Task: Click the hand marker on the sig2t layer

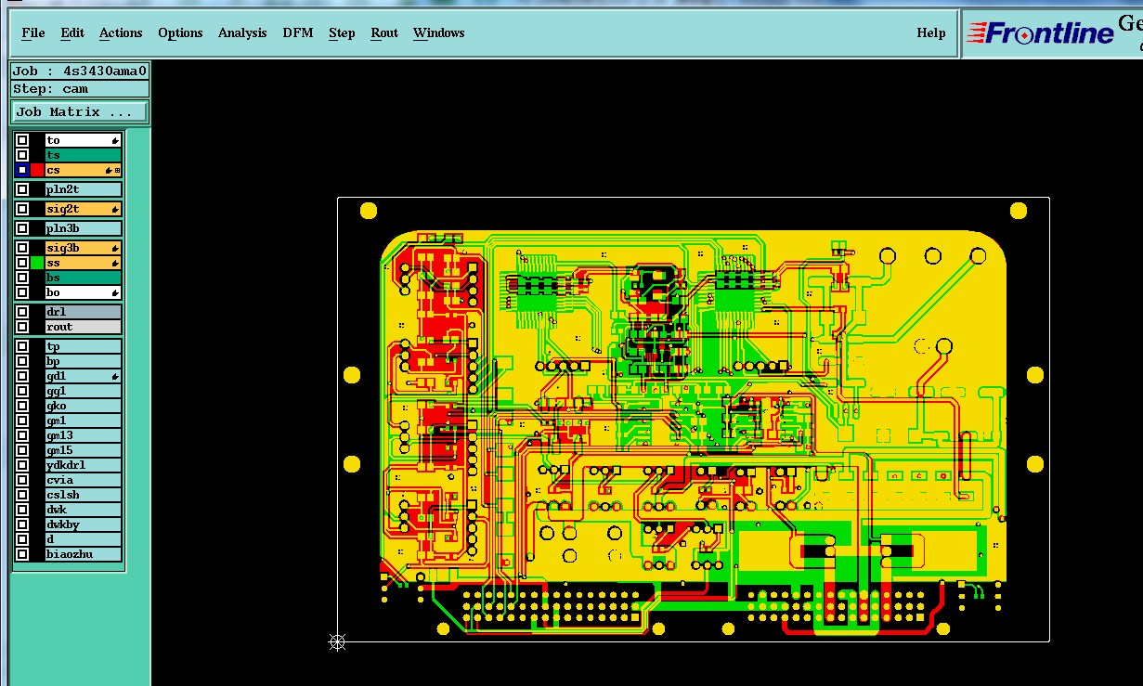Action: 115,210
